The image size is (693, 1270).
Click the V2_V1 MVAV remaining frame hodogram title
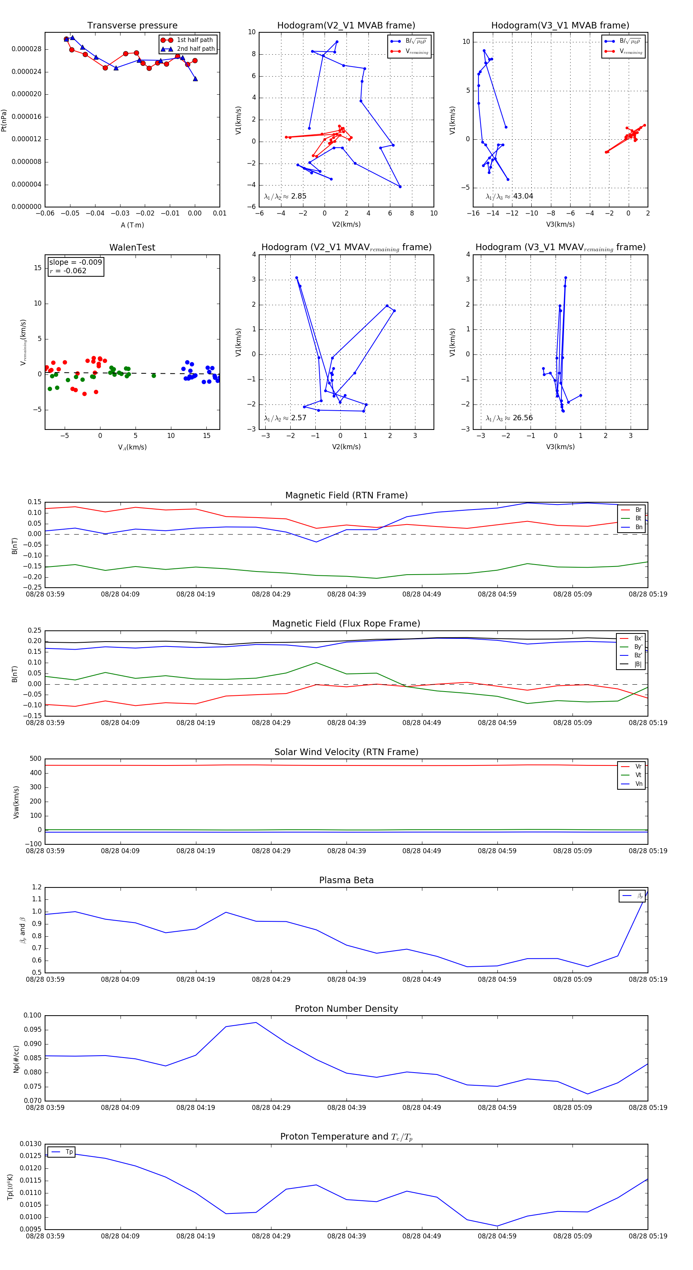pyautogui.click(x=346, y=247)
